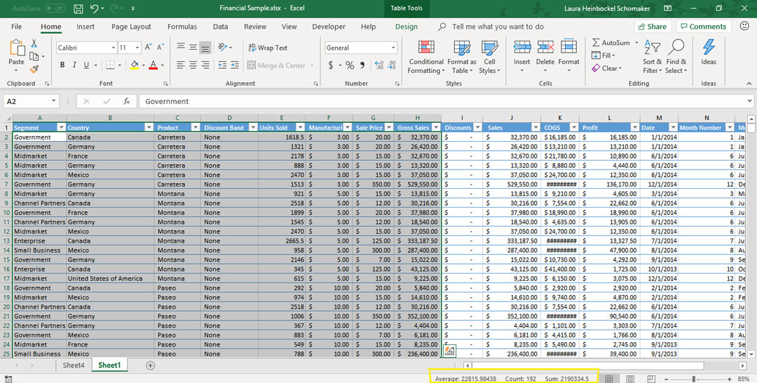Click the Save icon in the title bar
The height and width of the screenshot is (383, 757).
pyautogui.click(x=78, y=8)
